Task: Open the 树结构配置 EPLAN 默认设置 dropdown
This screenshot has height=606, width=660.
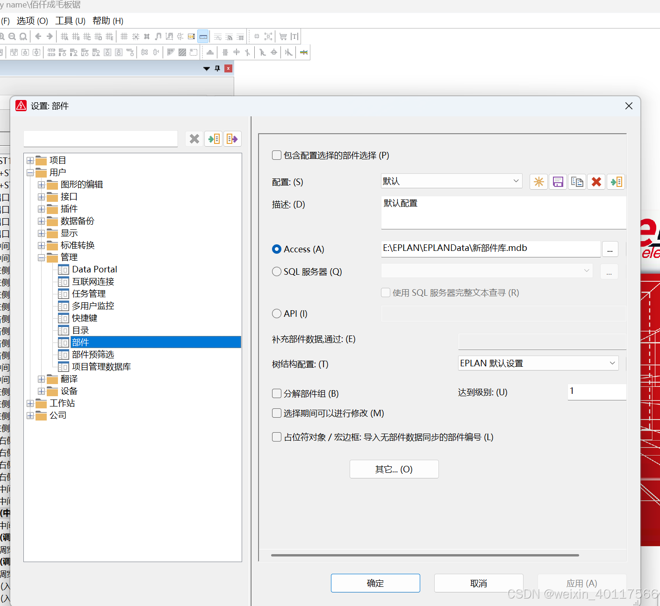Action: point(538,363)
